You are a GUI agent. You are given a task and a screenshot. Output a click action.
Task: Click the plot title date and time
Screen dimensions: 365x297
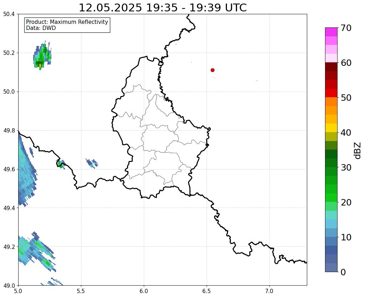(x=163, y=8)
